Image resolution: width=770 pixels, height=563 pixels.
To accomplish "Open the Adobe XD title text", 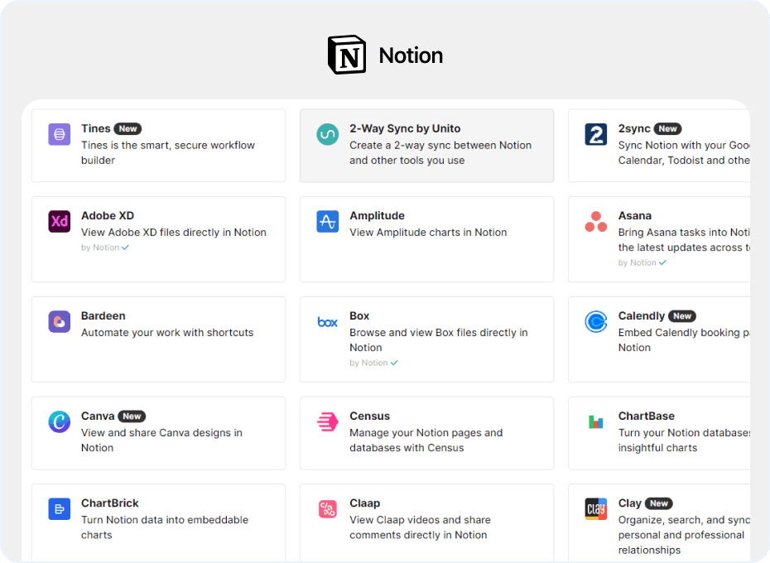I will pyautogui.click(x=108, y=215).
